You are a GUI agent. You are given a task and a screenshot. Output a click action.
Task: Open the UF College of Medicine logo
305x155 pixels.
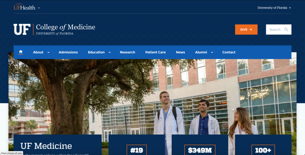(54, 30)
